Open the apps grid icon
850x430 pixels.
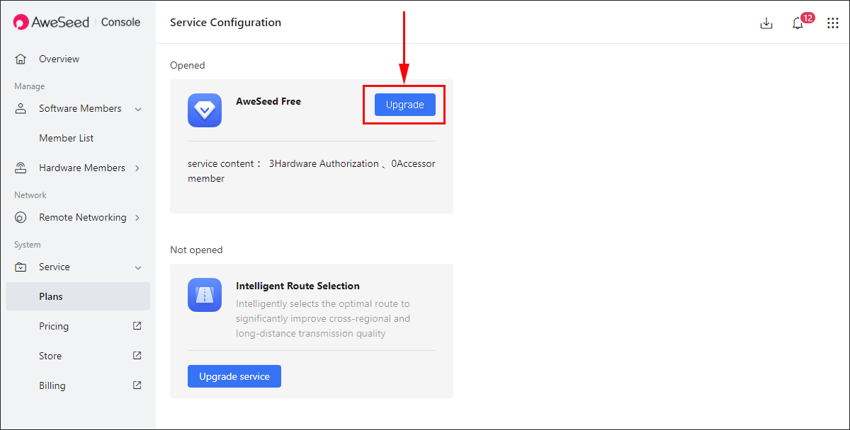tap(833, 23)
